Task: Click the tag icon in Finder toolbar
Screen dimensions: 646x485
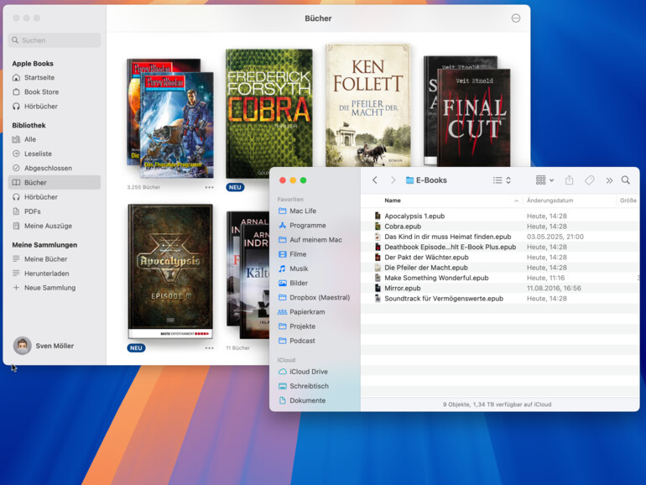Action: (590, 180)
